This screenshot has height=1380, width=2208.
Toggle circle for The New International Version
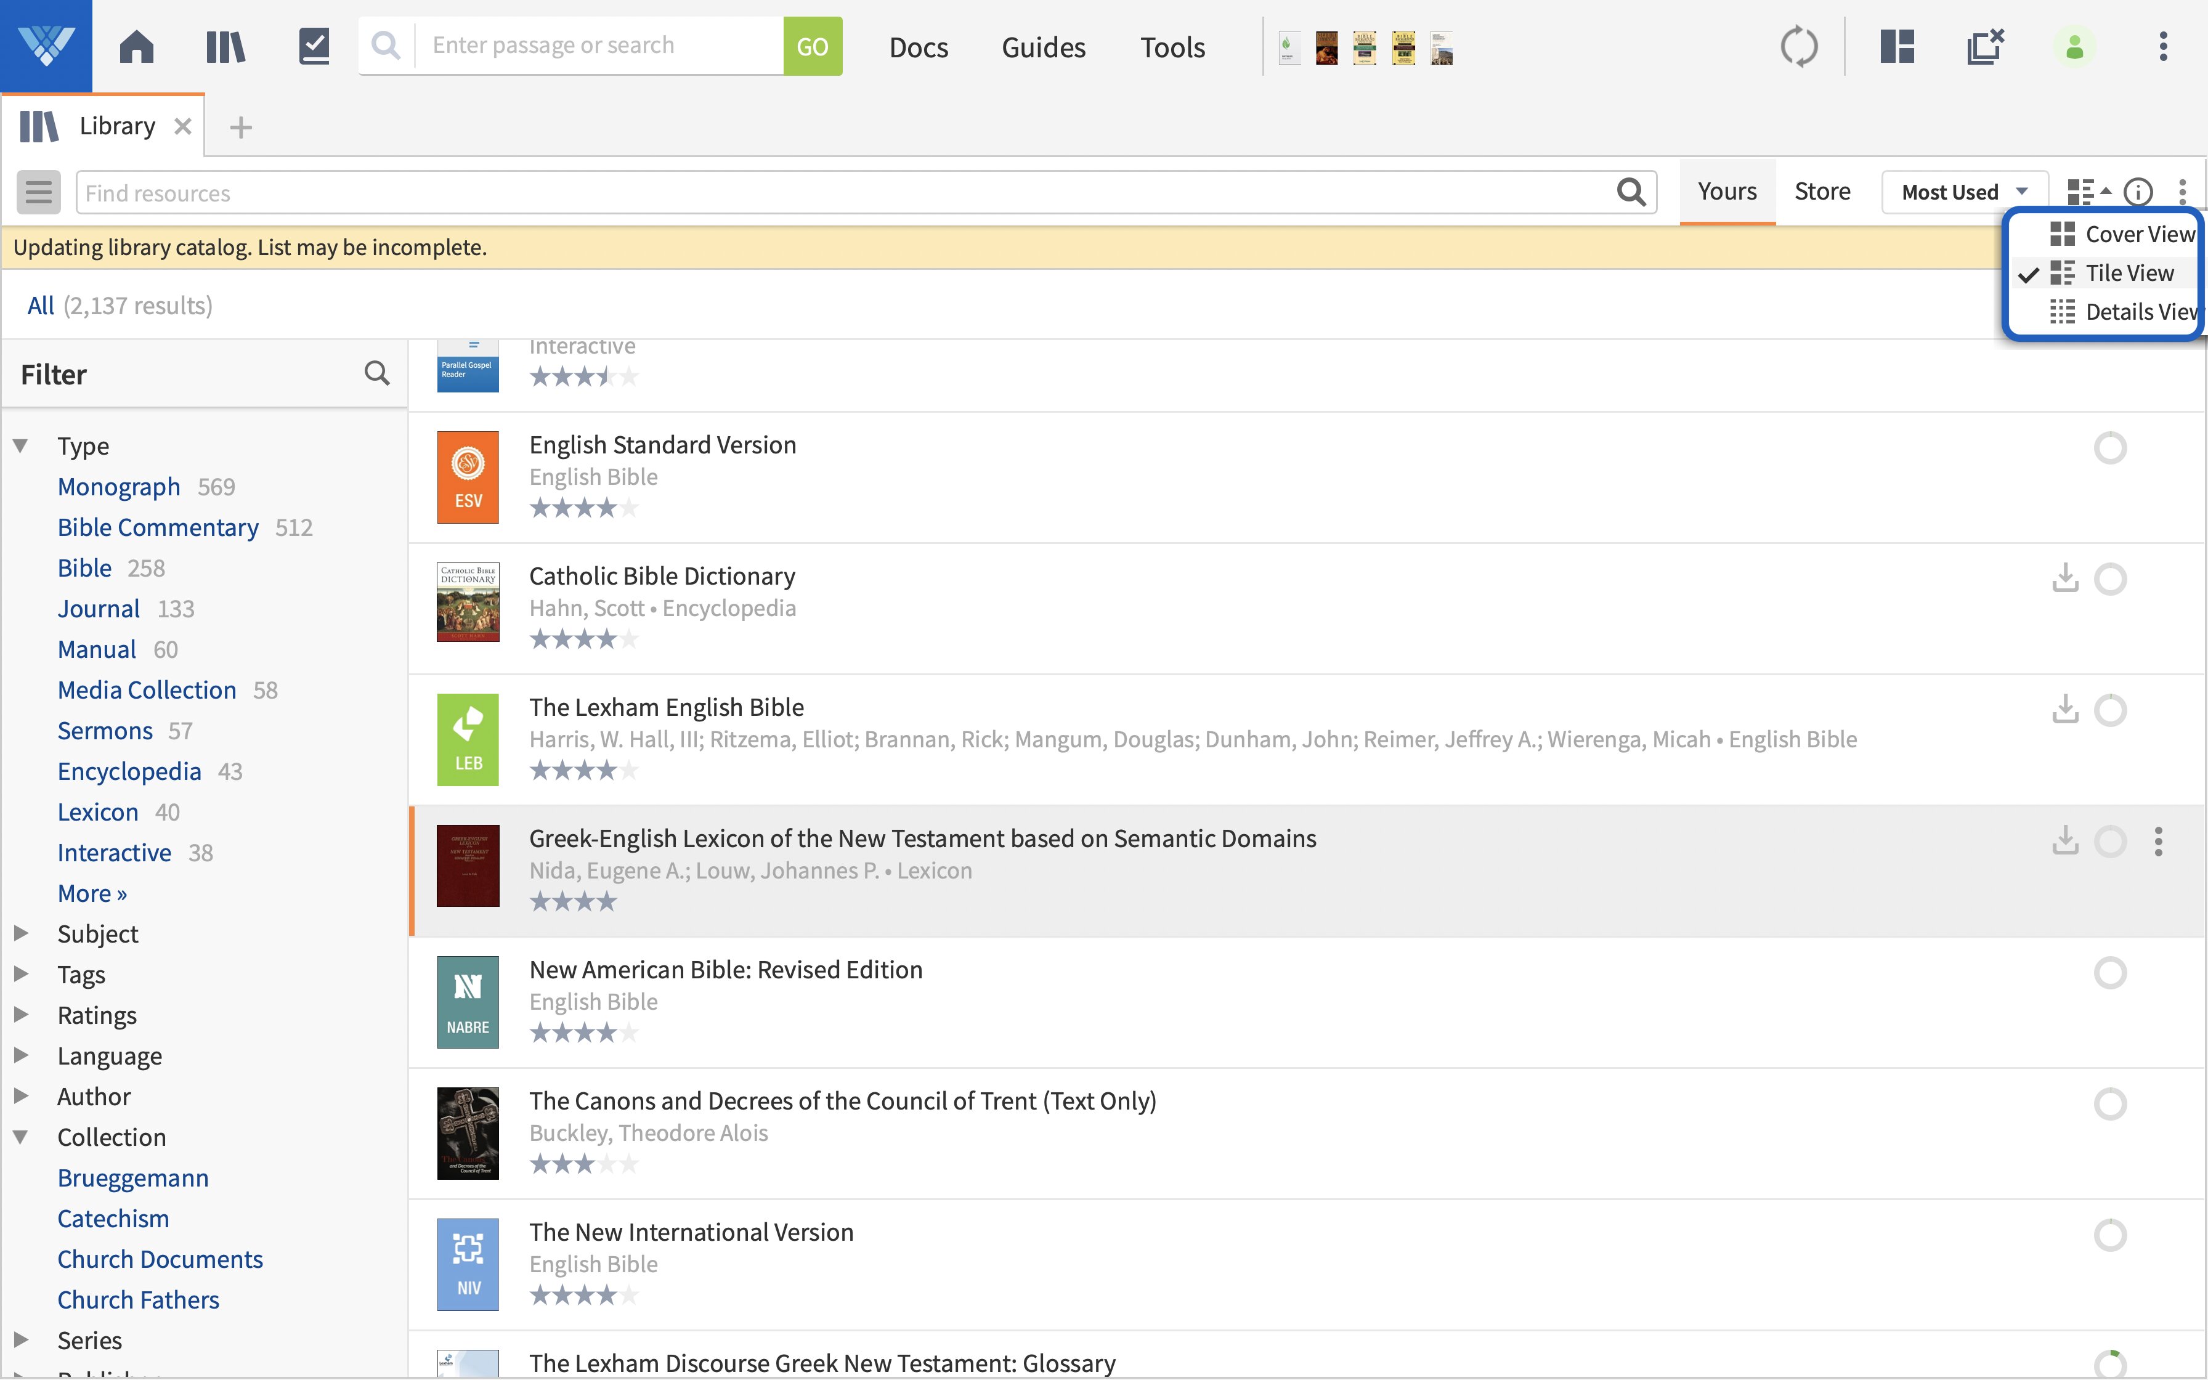2111,1236
